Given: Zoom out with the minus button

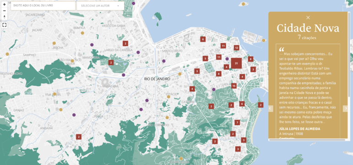Looking at the screenshot, I should pyautogui.click(x=4, y=11).
